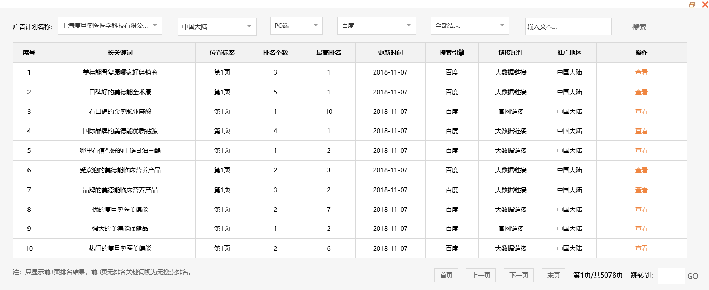Click the rank count 5 cell in row 2
This screenshot has height=290, width=709.
click(x=276, y=92)
